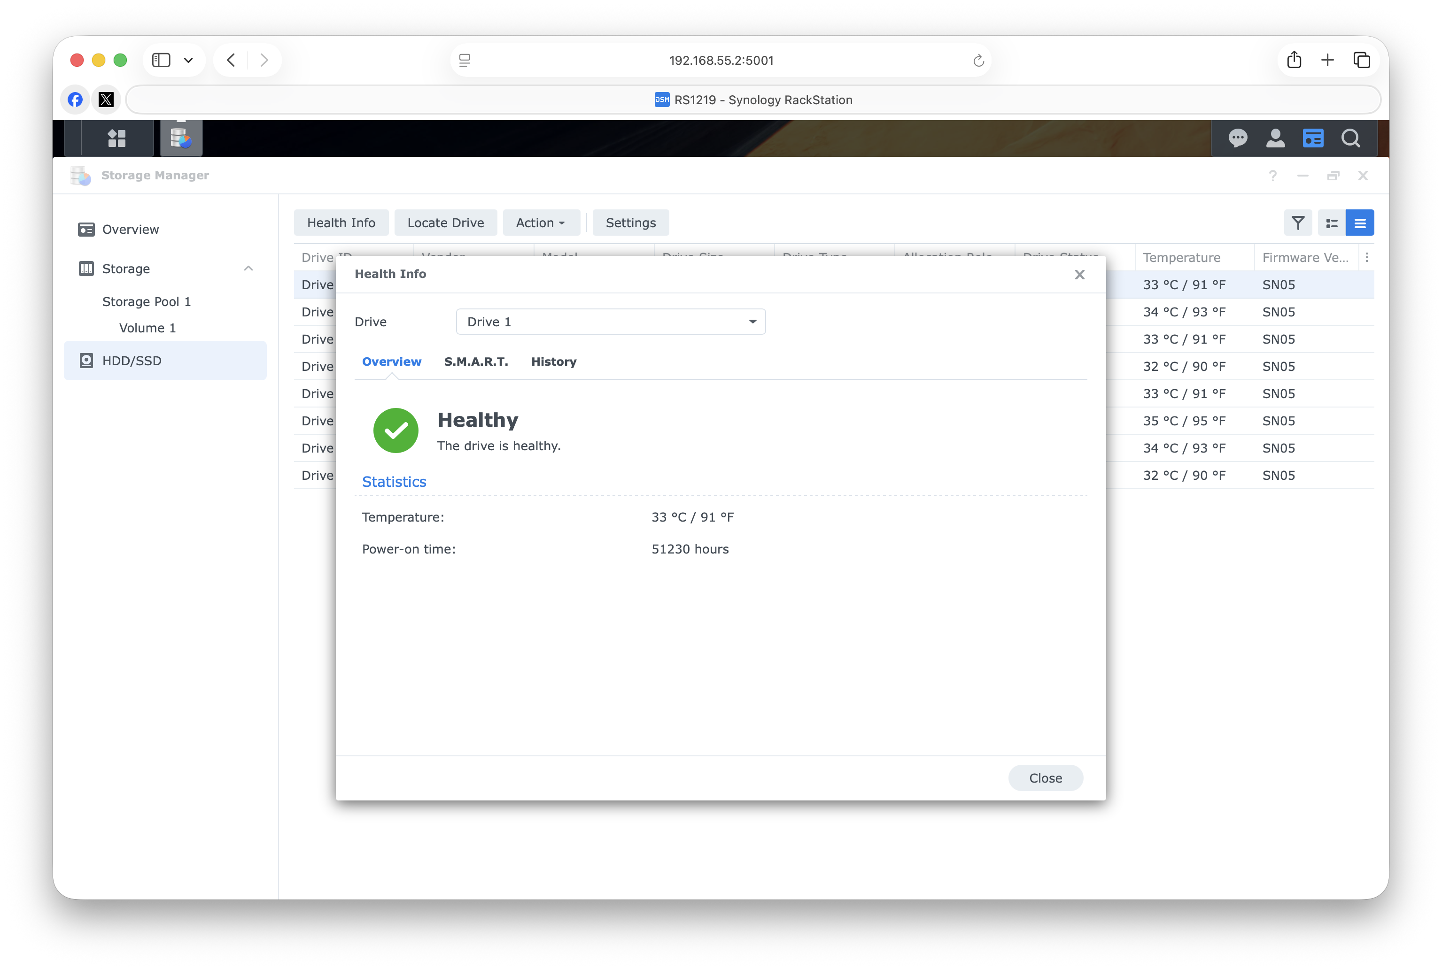Click the Close button in dialog

pos(1045,778)
